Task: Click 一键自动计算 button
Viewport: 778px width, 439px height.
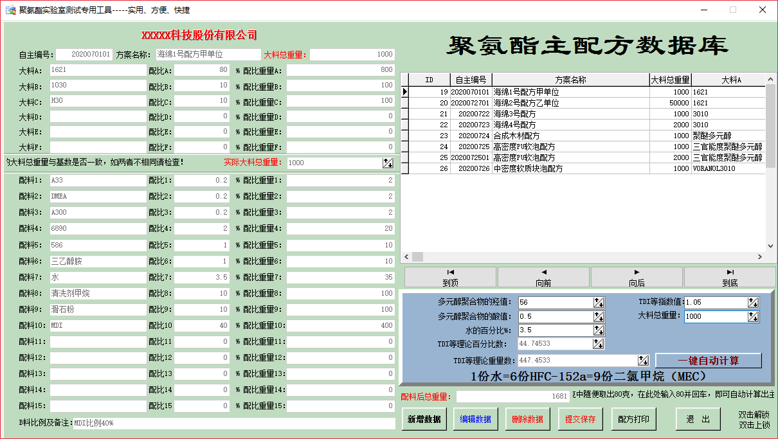Action: [709, 361]
